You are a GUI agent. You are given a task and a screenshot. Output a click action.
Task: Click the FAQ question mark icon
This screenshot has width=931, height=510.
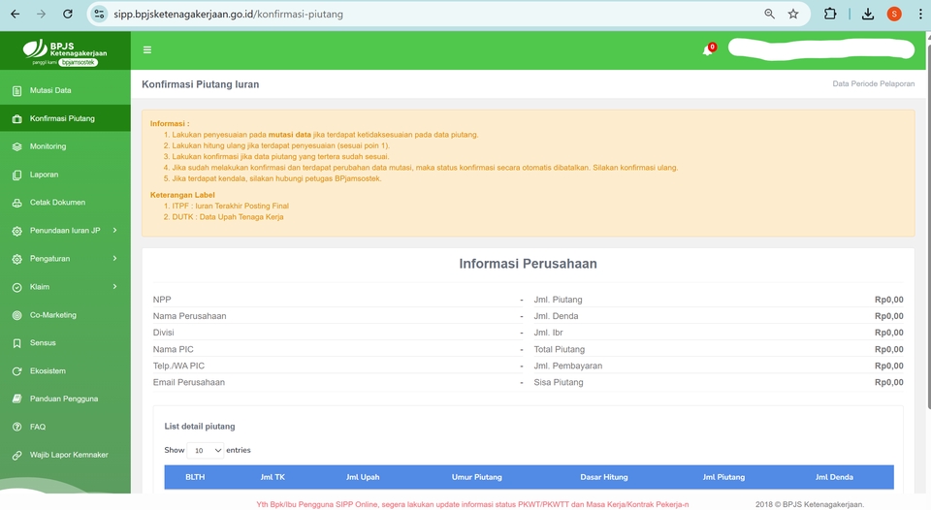coord(17,427)
